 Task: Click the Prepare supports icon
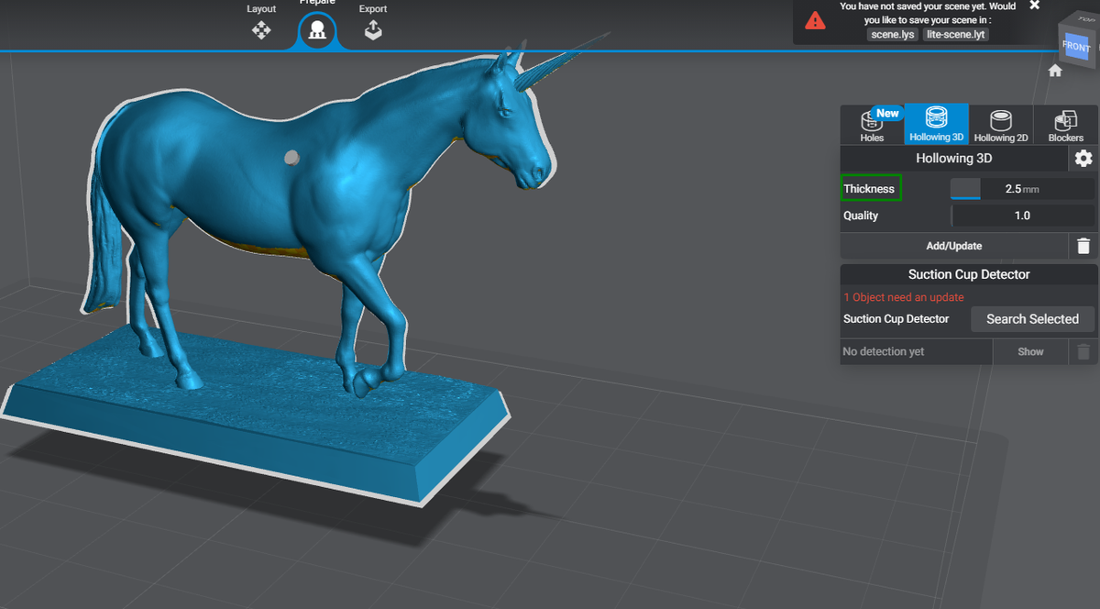(x=317, y=30)
